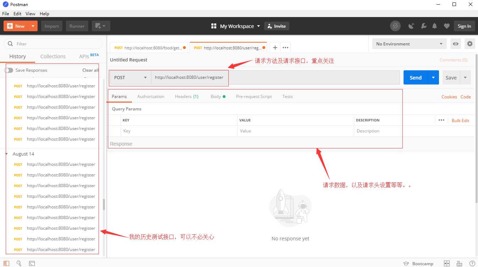Open the params table column options ellipsis
This screenshot has width=478, height=267.
[441, 120]
